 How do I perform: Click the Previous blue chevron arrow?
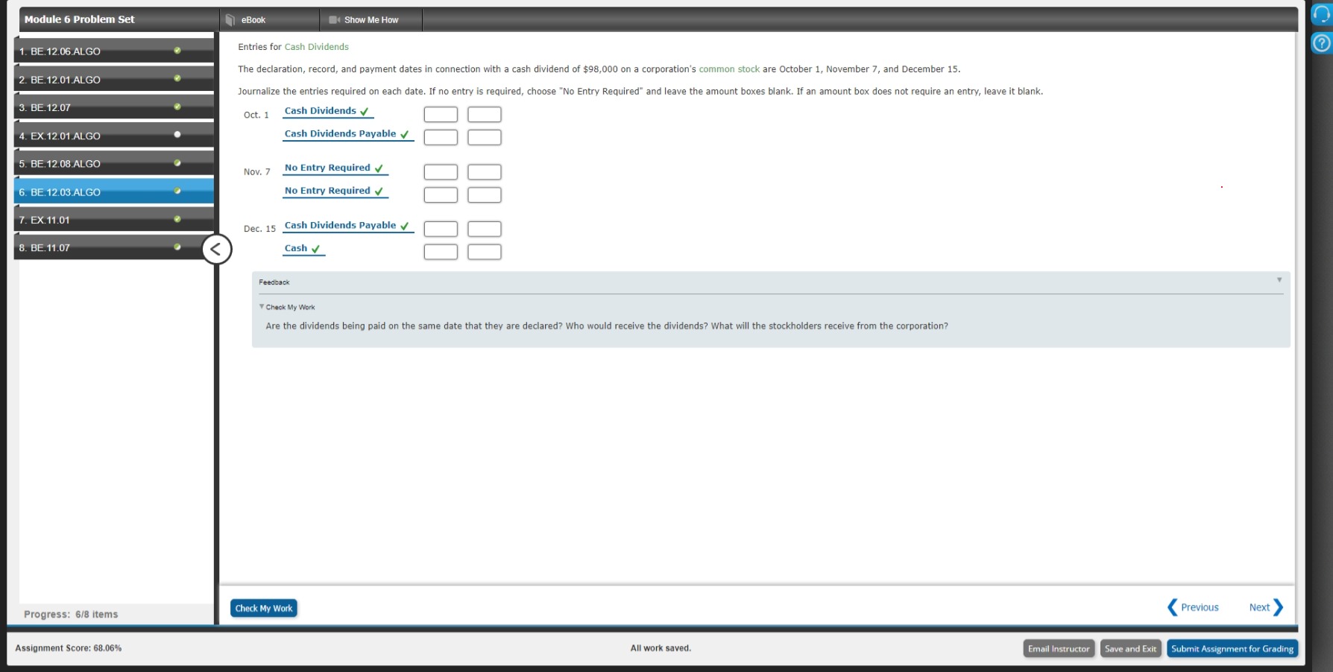click(1173, 607)
